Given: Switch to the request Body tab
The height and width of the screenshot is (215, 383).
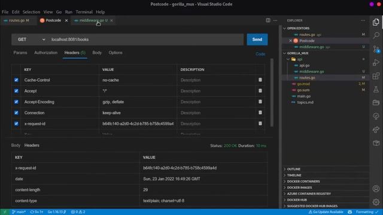Looking at the screenshot, I should (x=97, y=53).
